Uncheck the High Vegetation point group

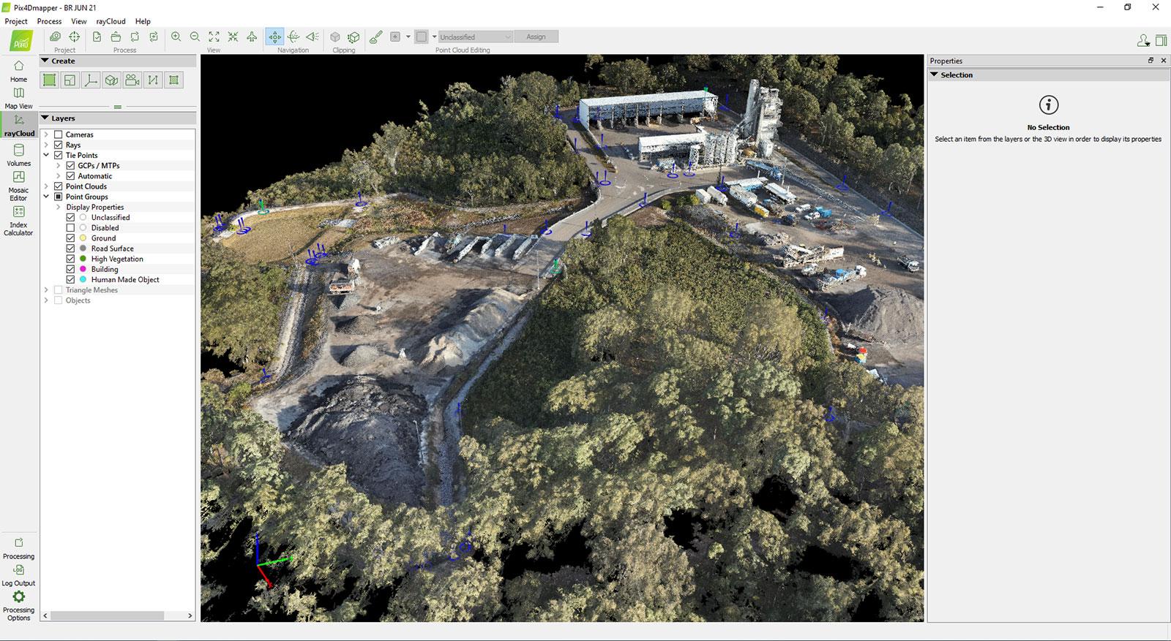coord(71,259)
